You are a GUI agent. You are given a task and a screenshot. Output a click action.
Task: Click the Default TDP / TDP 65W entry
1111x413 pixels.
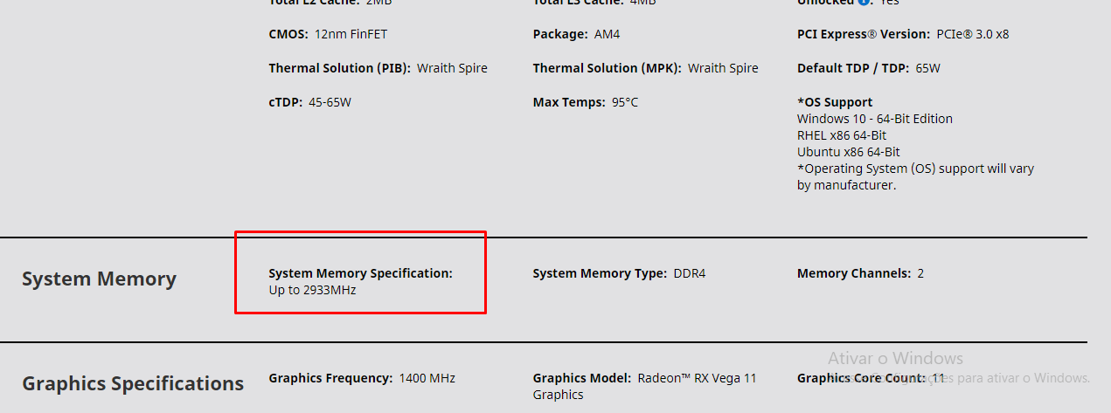[869, 68]
